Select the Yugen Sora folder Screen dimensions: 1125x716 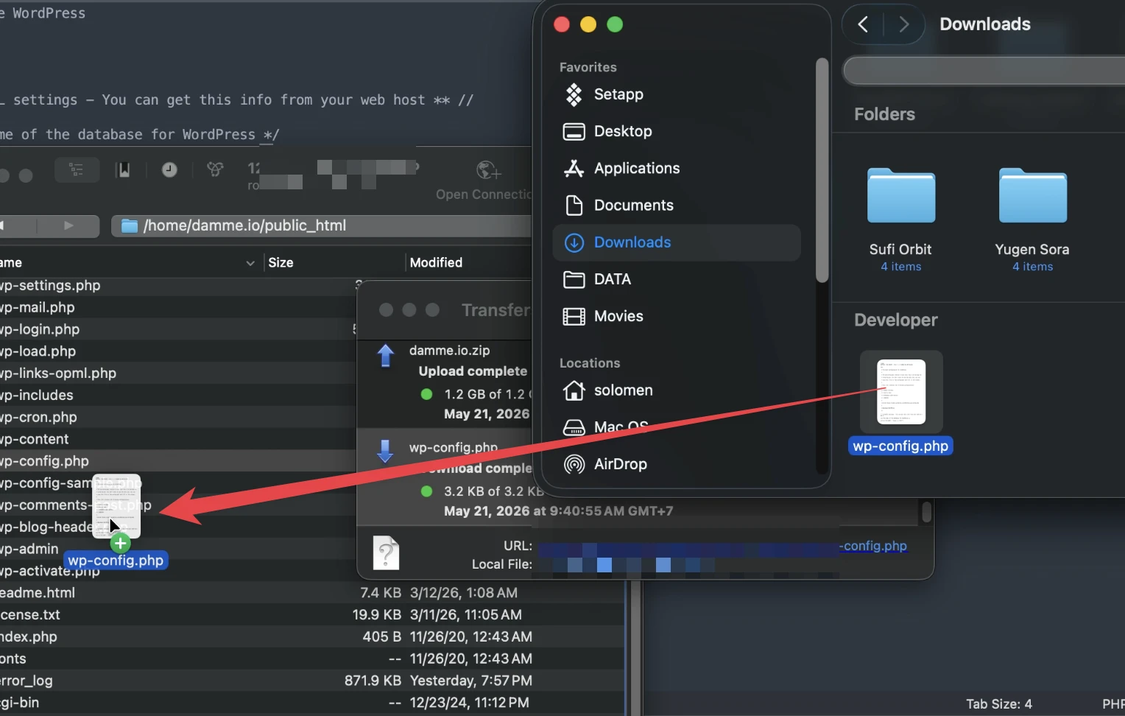(x=1032, y=220)
